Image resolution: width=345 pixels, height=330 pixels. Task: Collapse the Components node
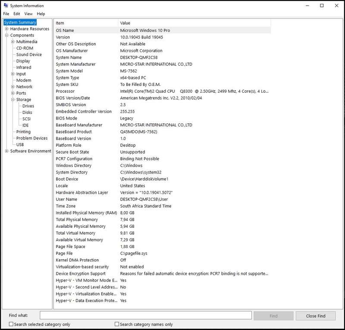click(6, 35)
